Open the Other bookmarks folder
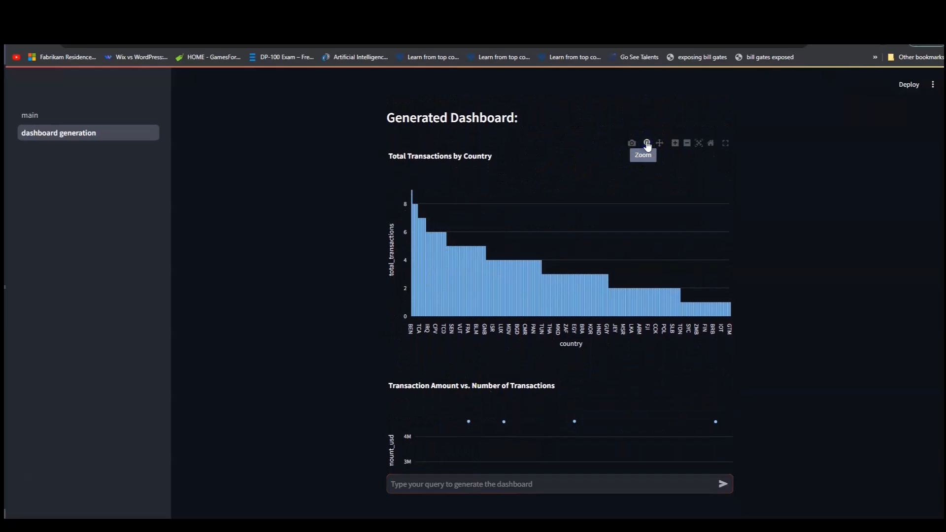Image resolution: width=946 pixels, height=532 pixels. point(915,57)
